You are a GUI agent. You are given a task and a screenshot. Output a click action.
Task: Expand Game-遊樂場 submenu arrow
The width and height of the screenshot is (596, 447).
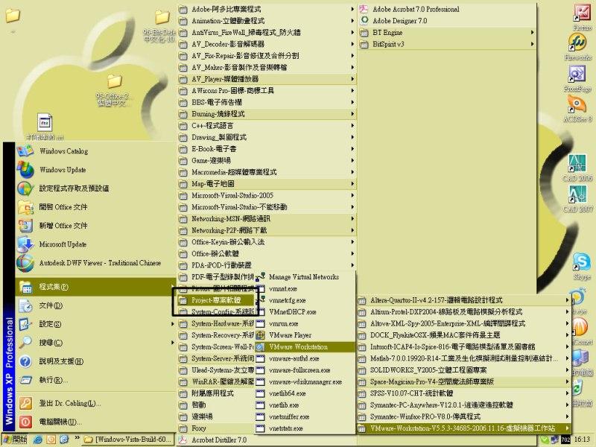pos(352,160)
